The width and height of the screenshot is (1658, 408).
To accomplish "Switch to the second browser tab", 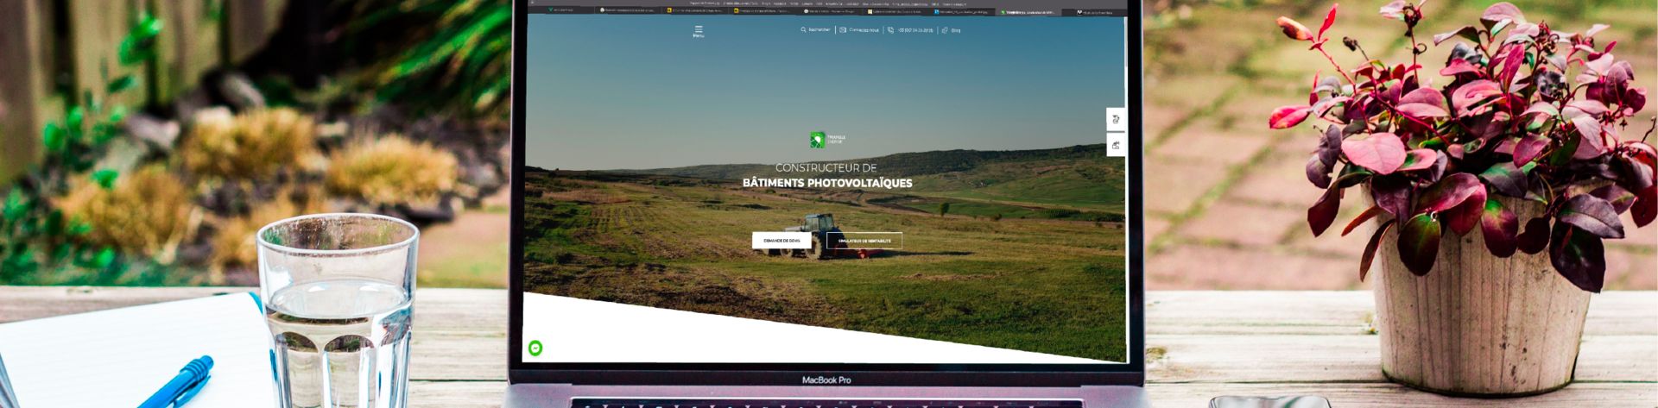I will click(x=630, y=11).
